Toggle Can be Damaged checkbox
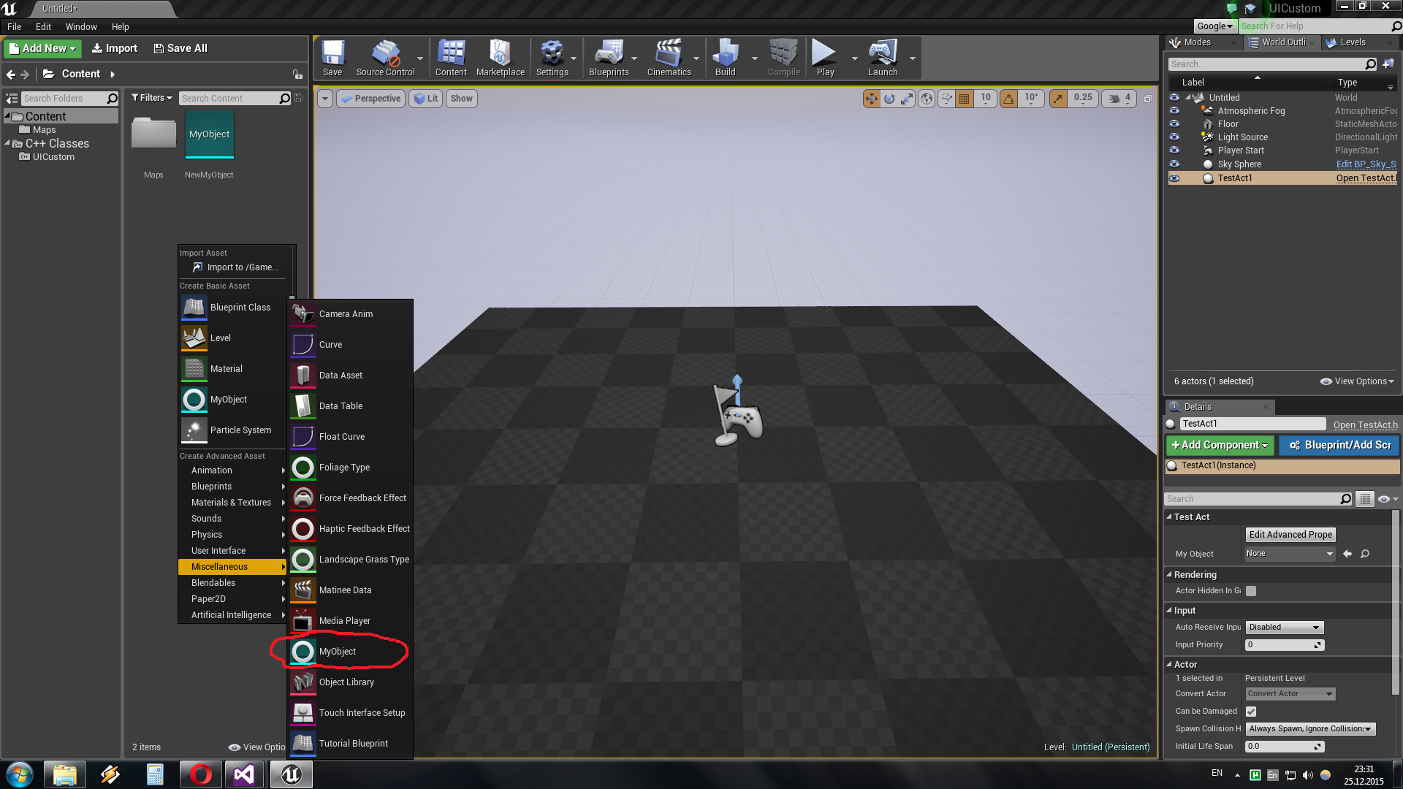This screenshot has width=1403, height=789. (x=1251, y=711)
